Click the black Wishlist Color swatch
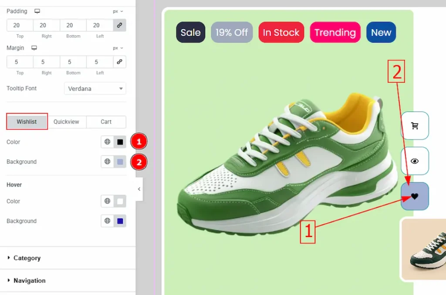446x295 pixels. pyautogui.click(x=120, y=142)
